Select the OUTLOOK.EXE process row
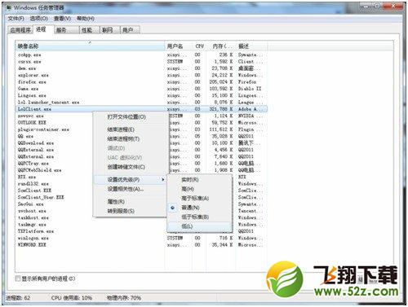 [55, 123]
